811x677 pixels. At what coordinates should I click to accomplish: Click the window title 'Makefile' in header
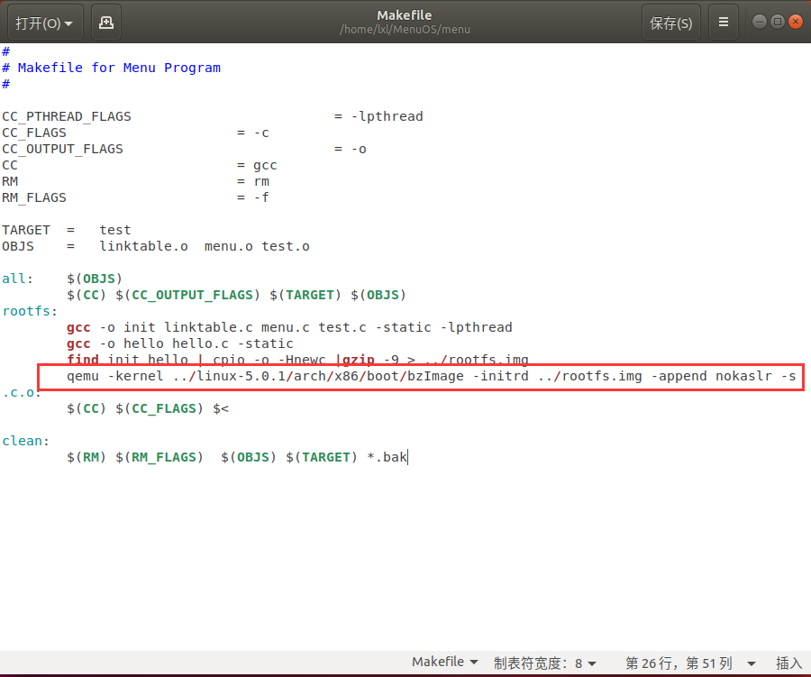click(405, 15)
